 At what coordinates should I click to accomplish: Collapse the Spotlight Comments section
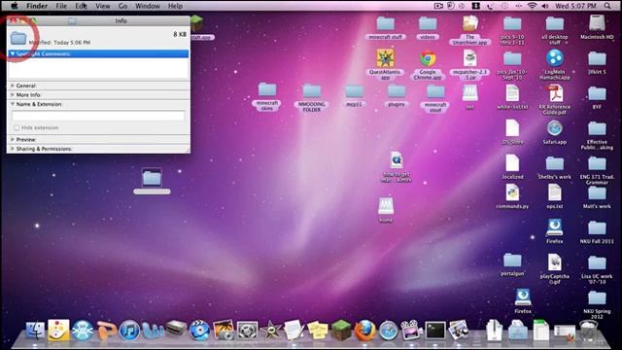[x=13, y=53]
